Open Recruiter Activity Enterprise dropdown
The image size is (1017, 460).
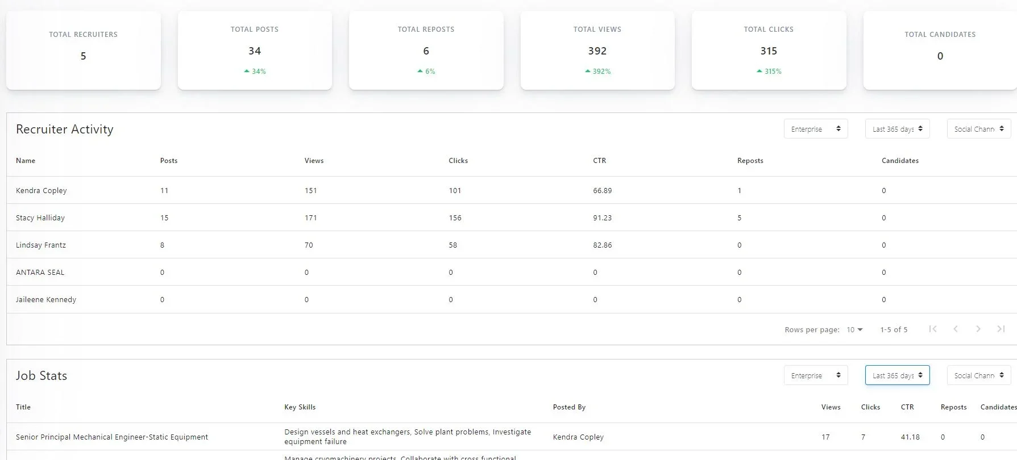(816, 129)
